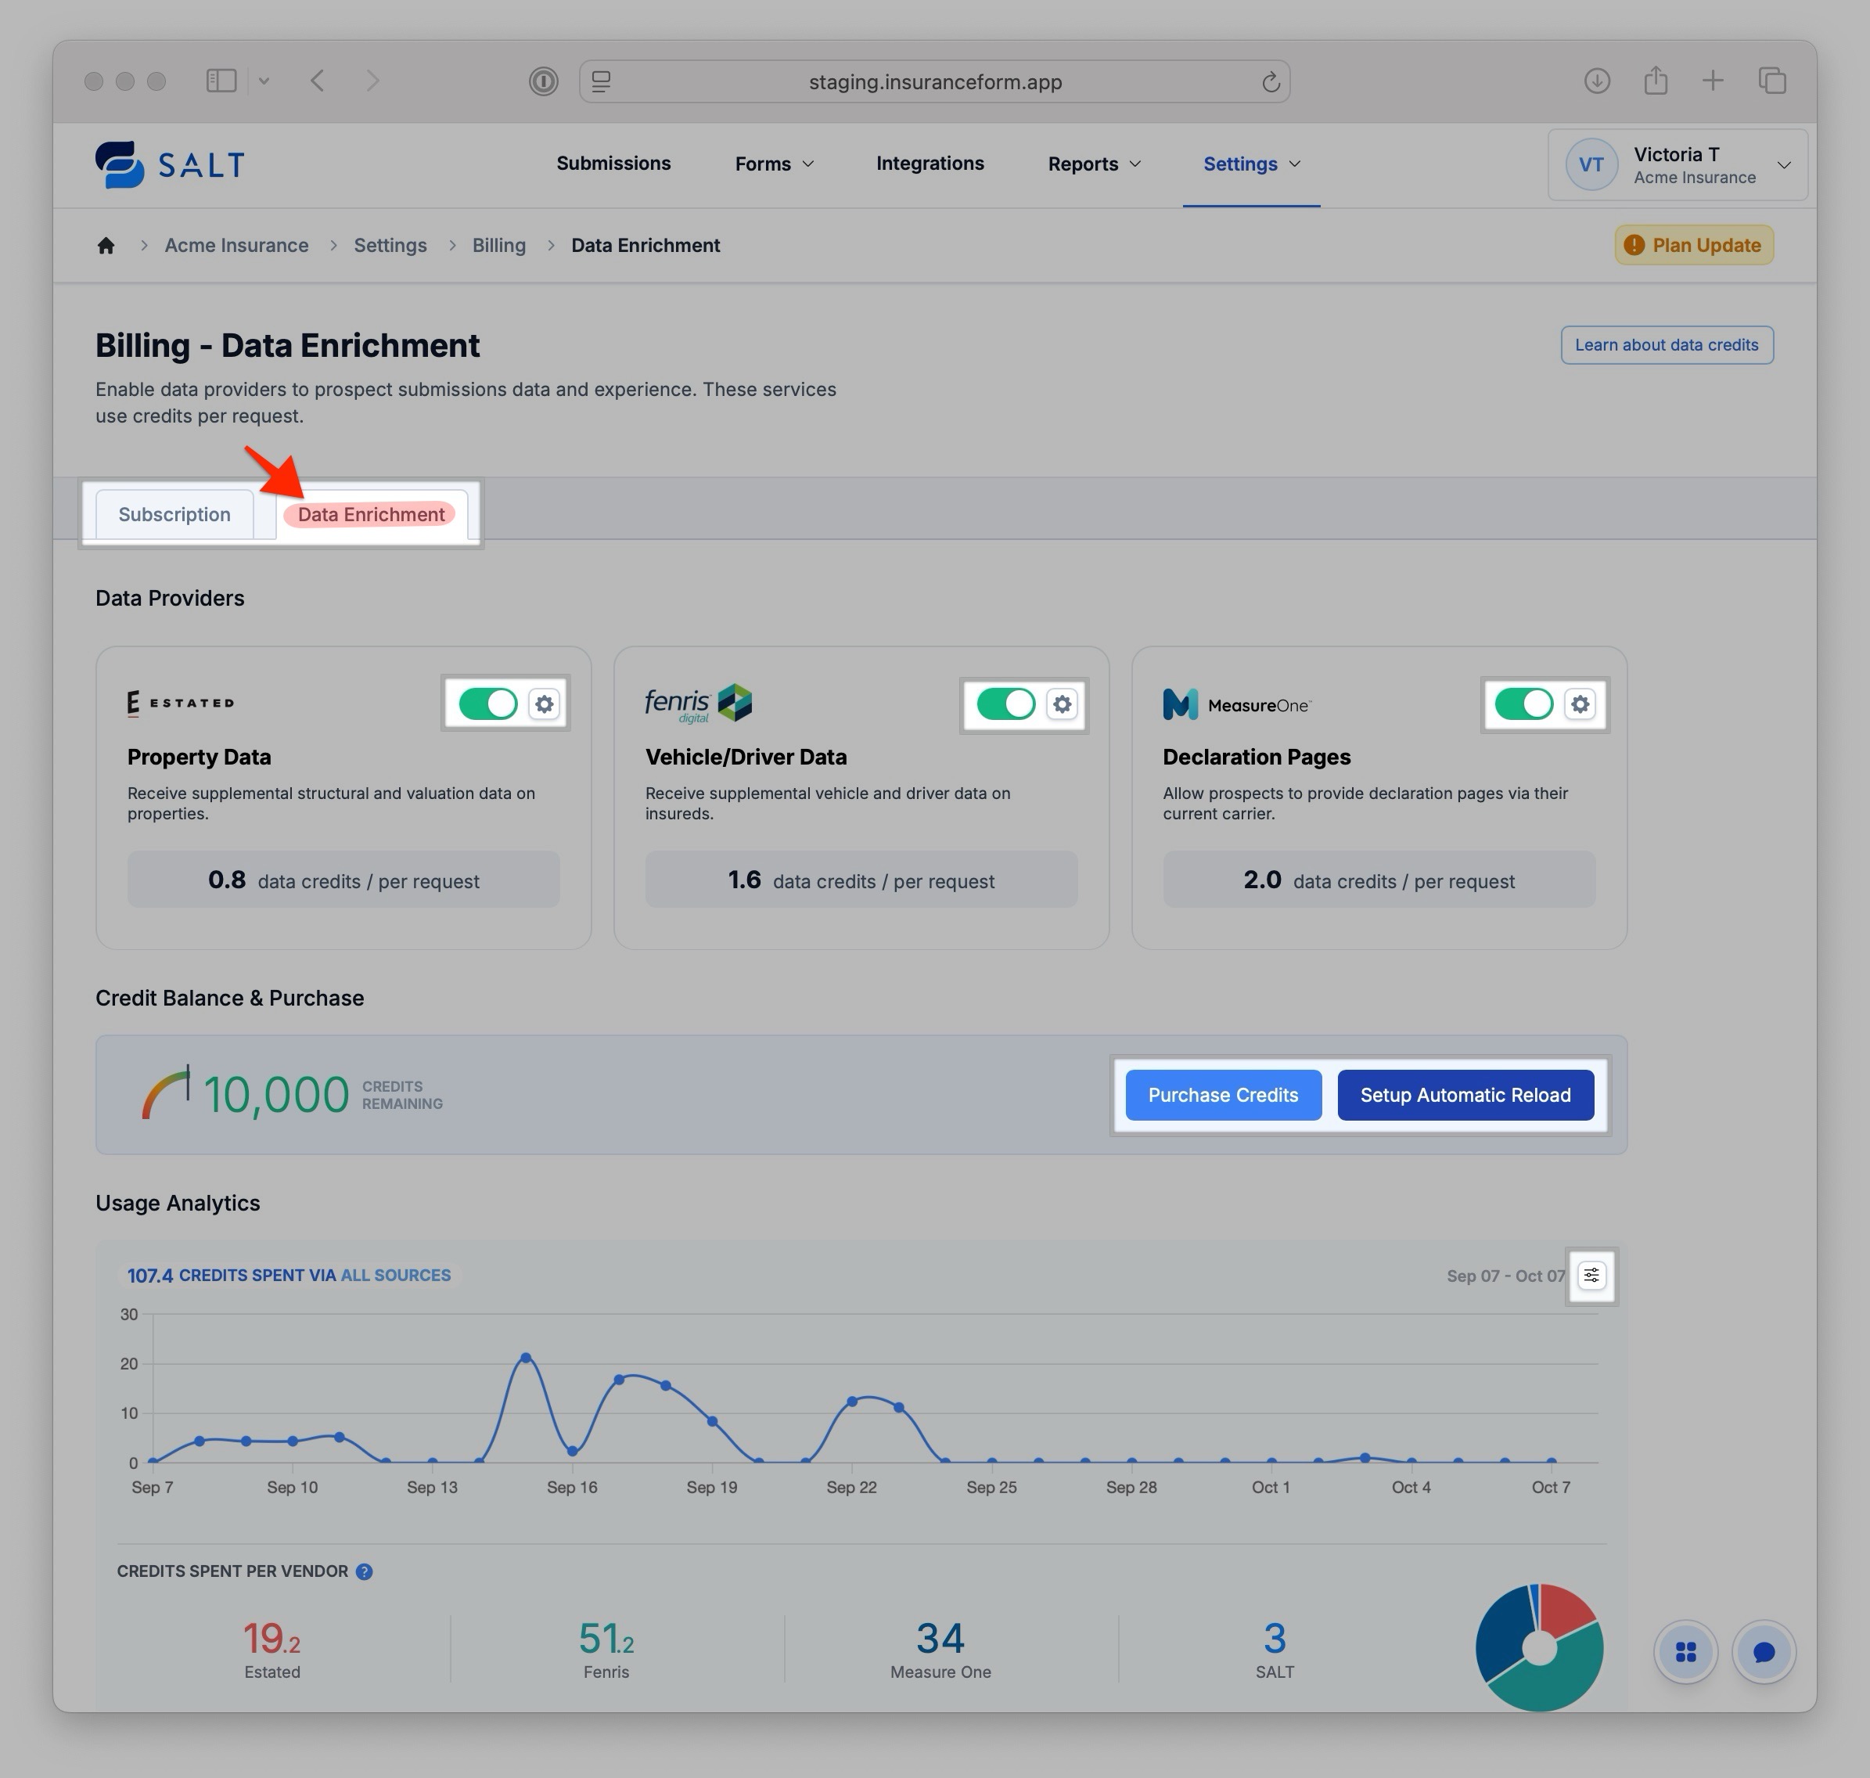Screen dimensions: 1870x1778
Task: Click the Purchase Credits button
Action: 1223,1095
